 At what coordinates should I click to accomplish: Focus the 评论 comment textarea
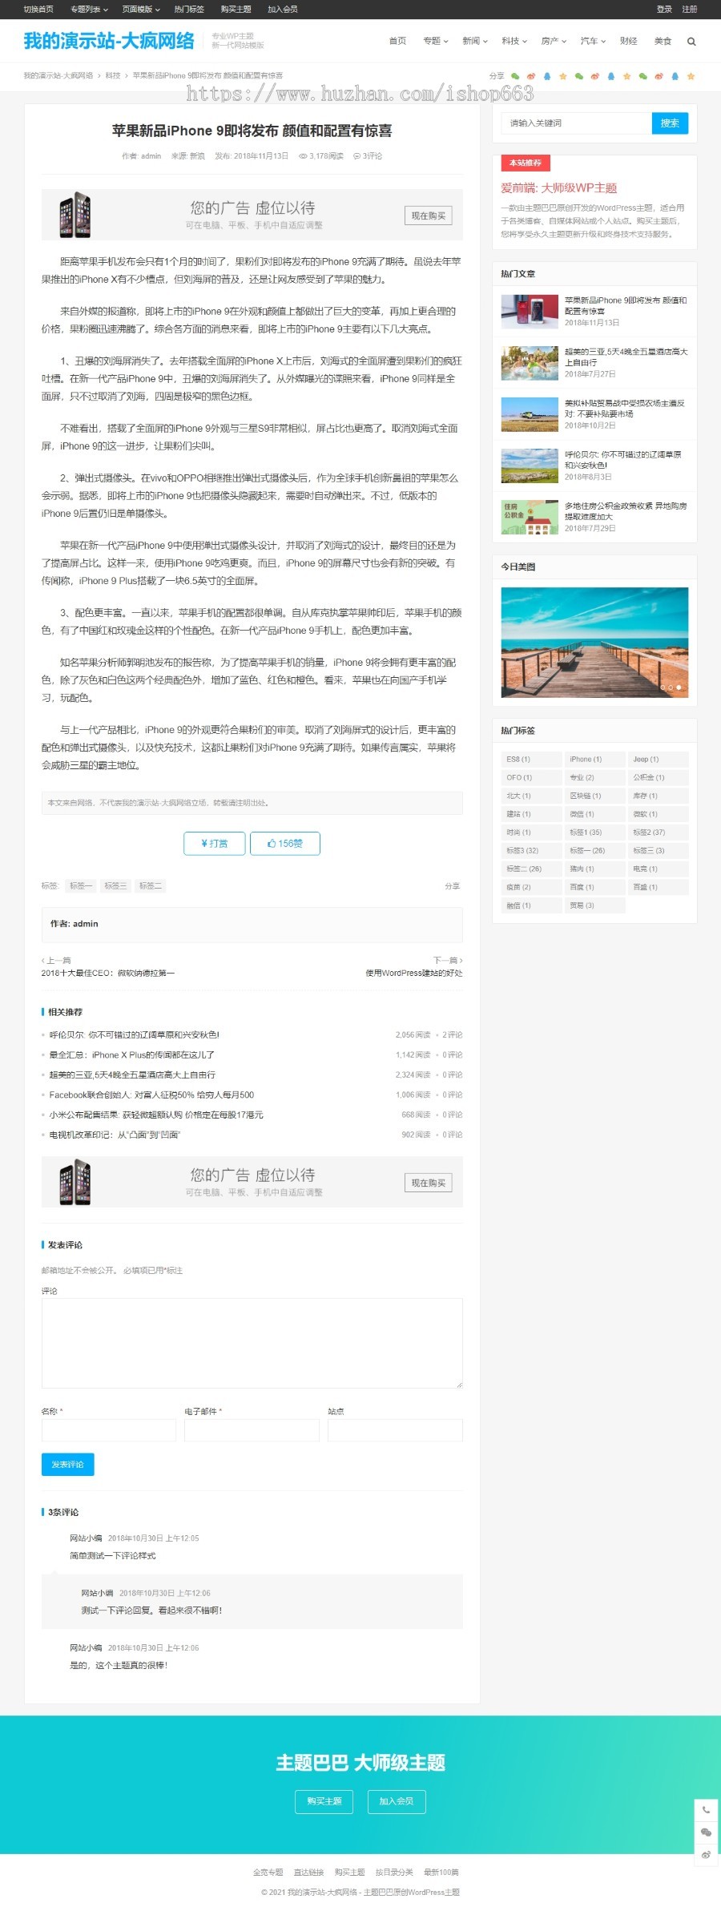tap(252, 1343)
